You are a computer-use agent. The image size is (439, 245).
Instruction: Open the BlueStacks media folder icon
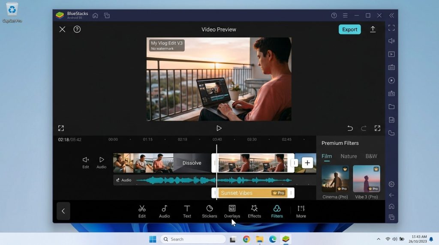click(391, 107)
